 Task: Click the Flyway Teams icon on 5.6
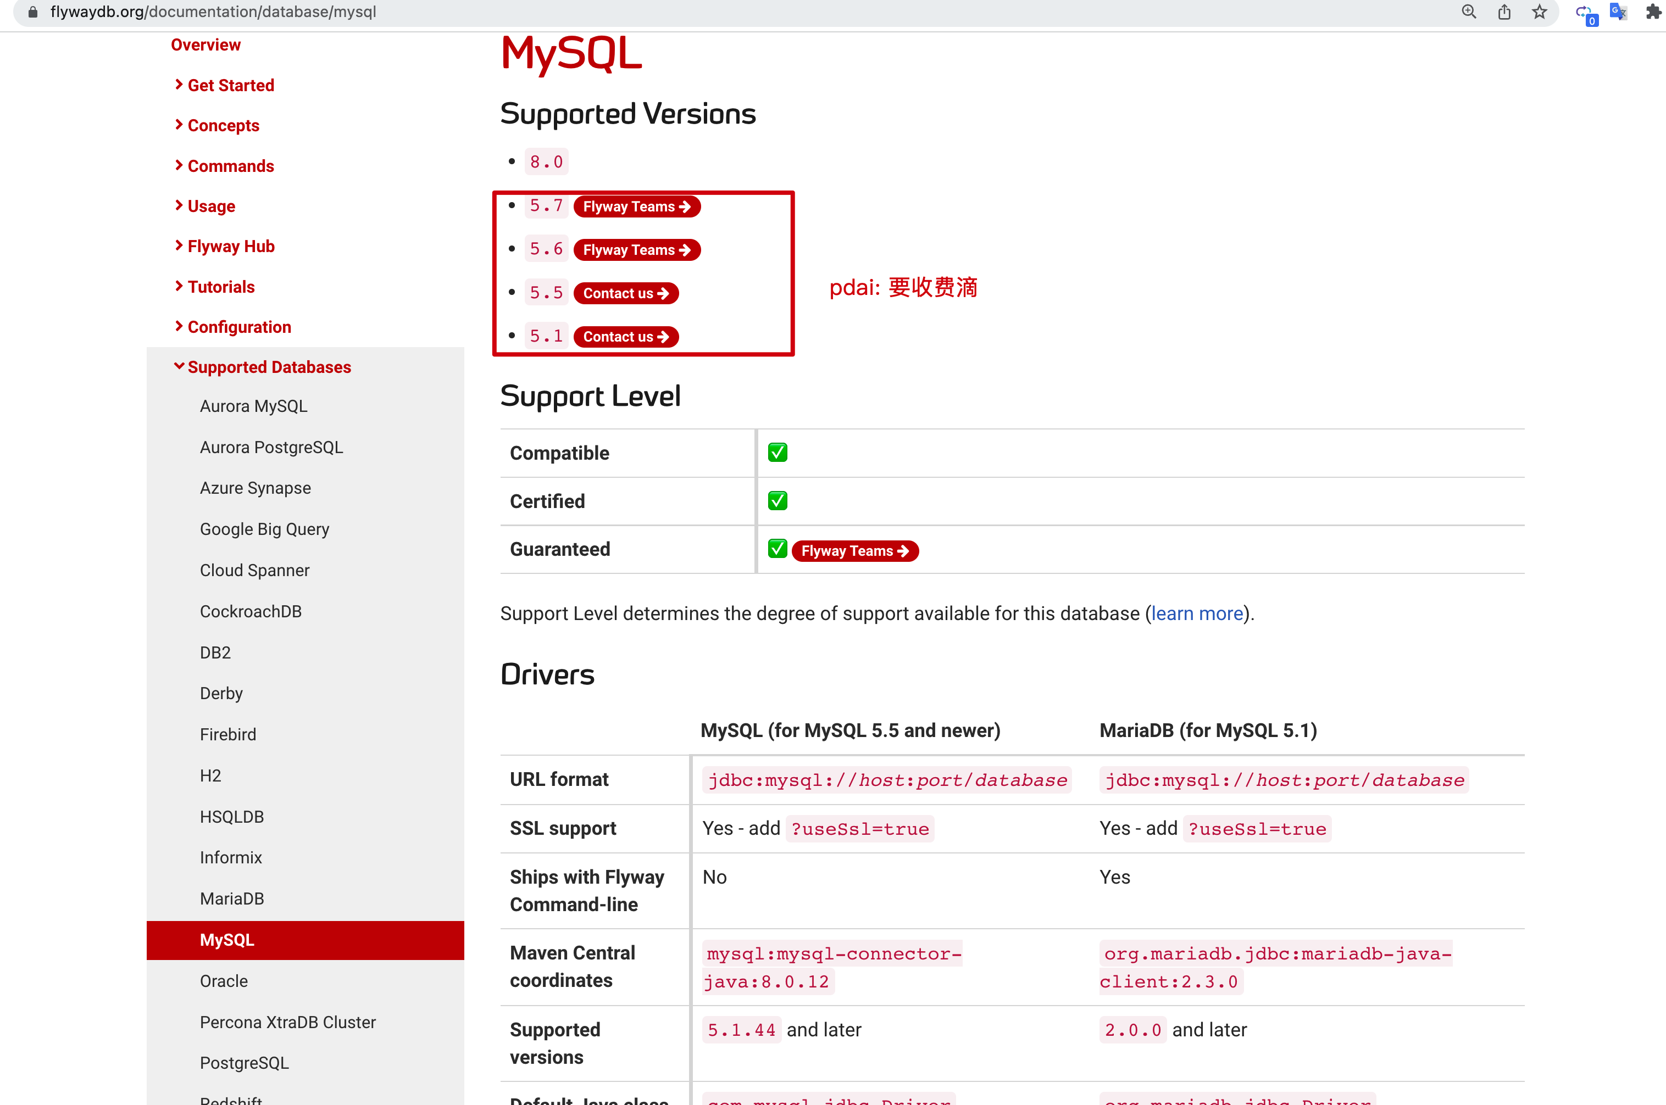pos(637,249)
